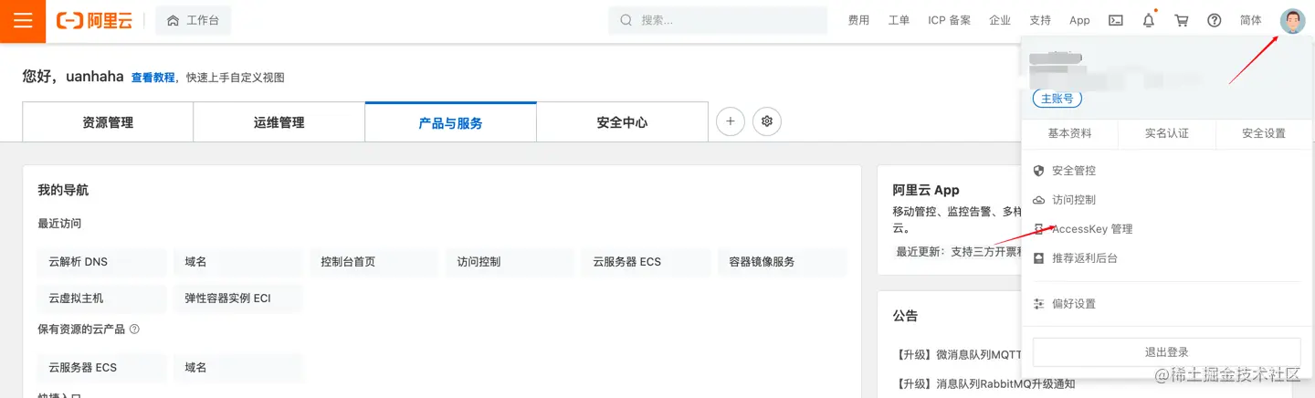The image size is (1315, 398).
Task: Open 控制台首页 shortcut
Action: point(374,262)
